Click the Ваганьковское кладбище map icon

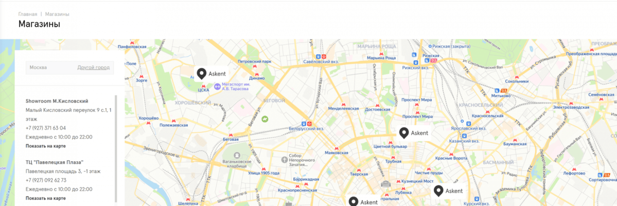(237, 156)
